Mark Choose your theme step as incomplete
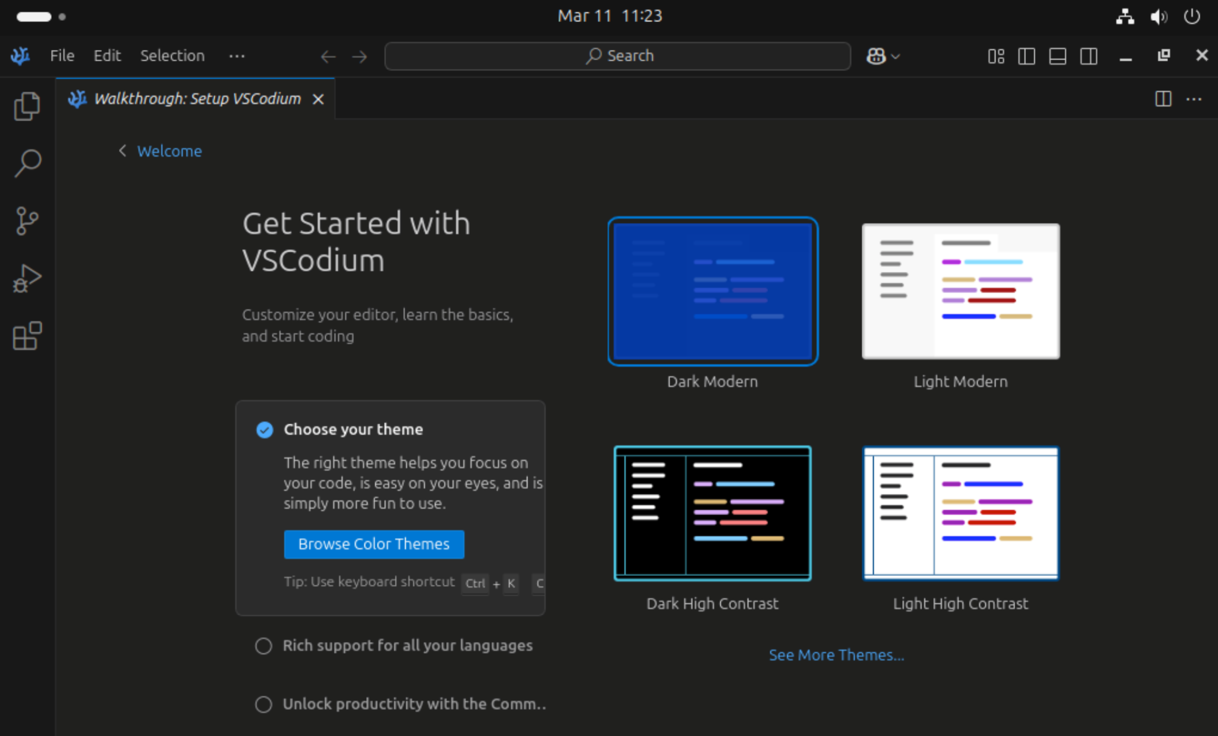This screenshot has width=1218, height=736. [264, 429]
